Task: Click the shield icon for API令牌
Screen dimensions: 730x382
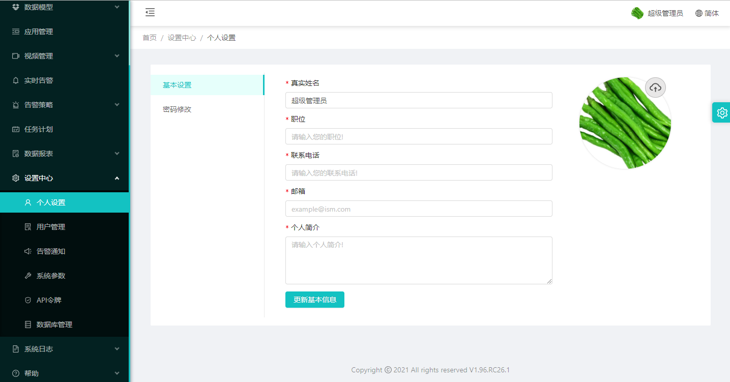Action: click(x=28, y=300)
